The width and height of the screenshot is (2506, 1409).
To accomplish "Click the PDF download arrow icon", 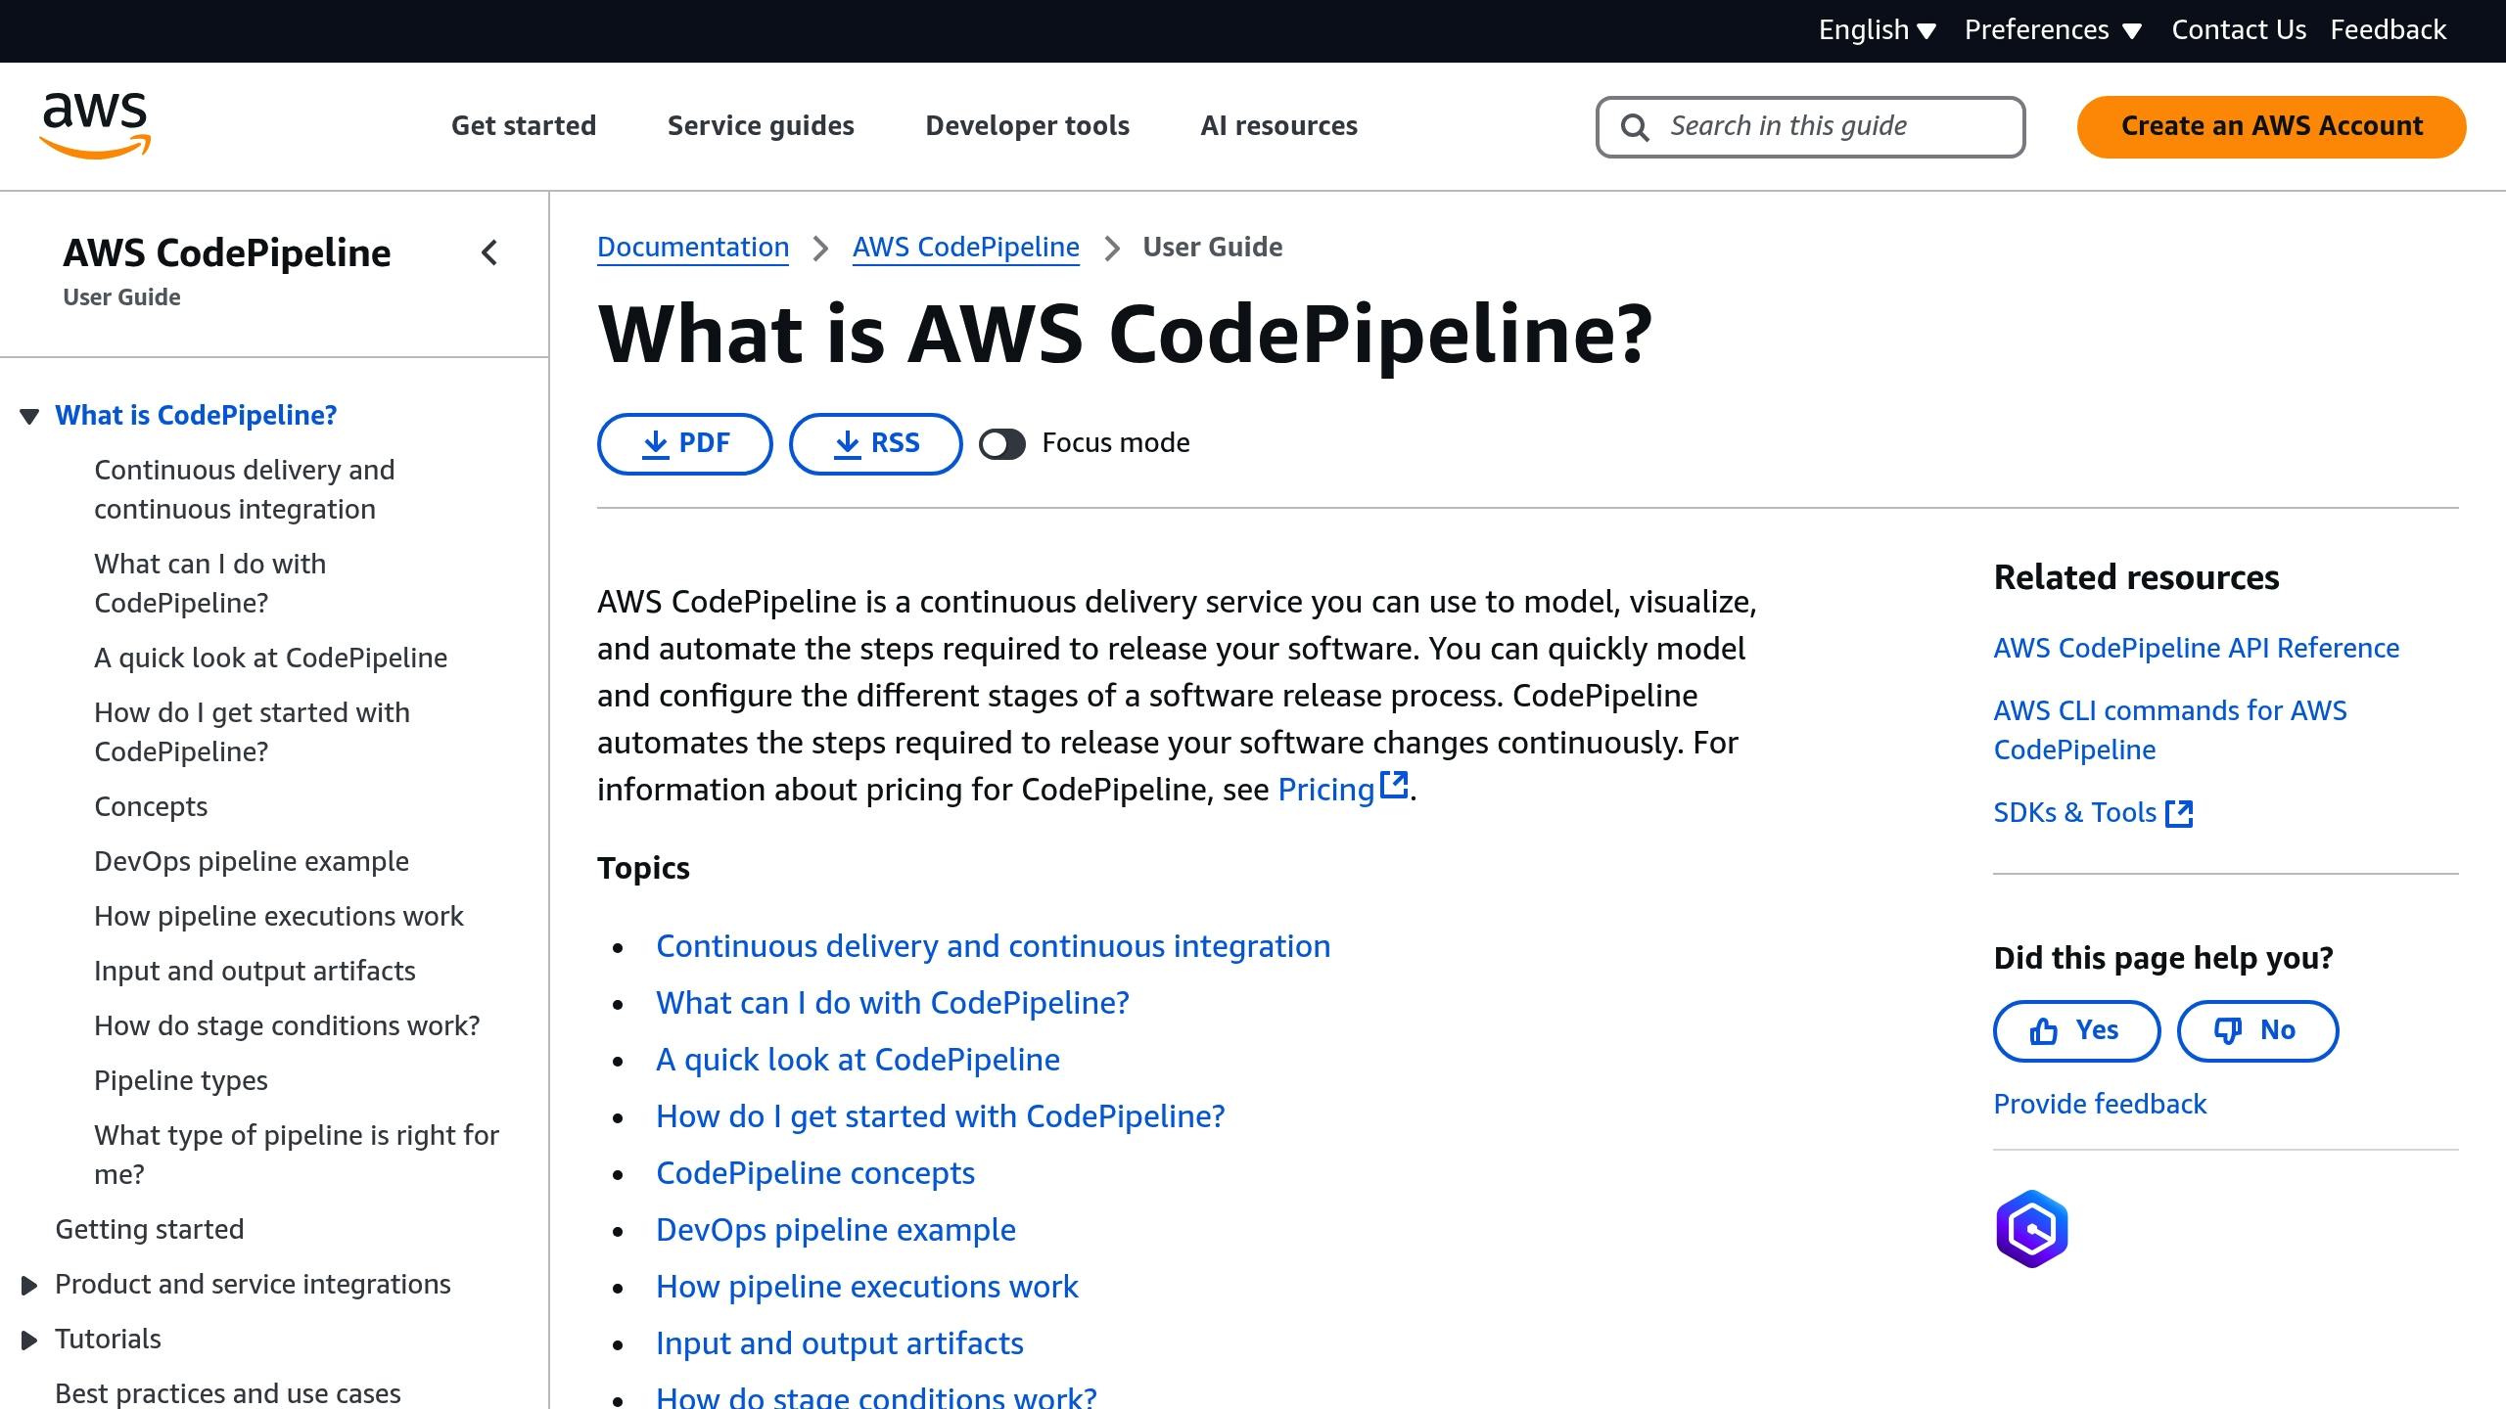I will coord(655,444).
